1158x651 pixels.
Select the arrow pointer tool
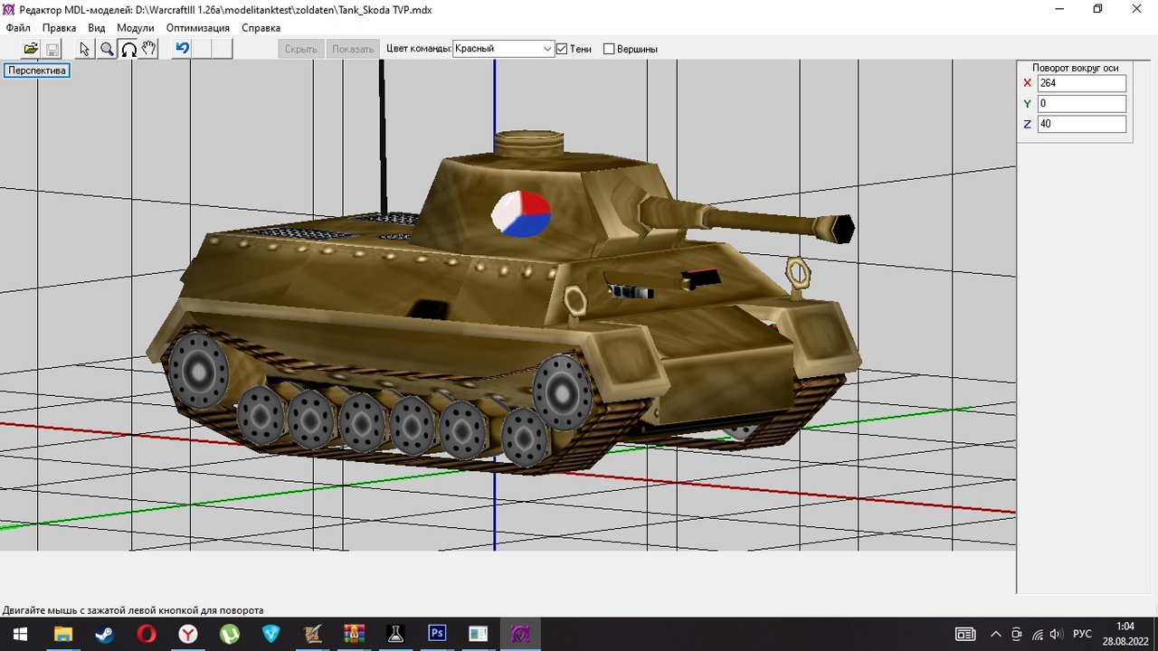click(85, 49)
